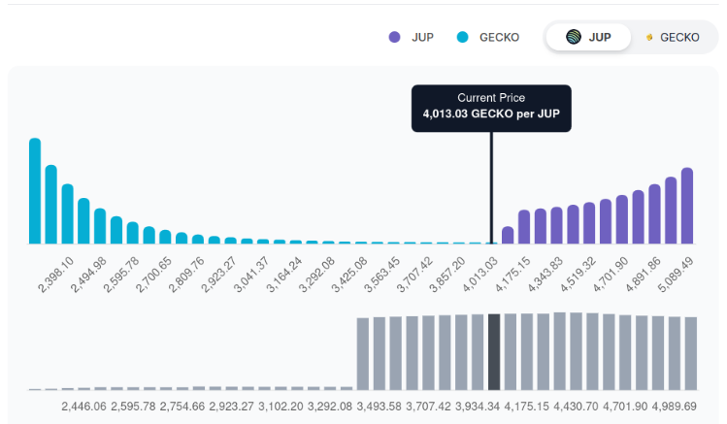The height and width of the screenshot is (424, 727).
Task: Click the 4,013.03 axis label
Action: (479, 275)
